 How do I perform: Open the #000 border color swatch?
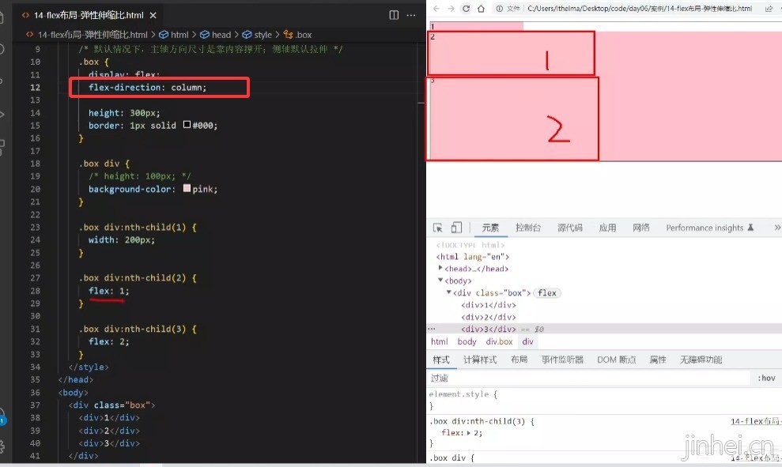click(x=187, y=125)
